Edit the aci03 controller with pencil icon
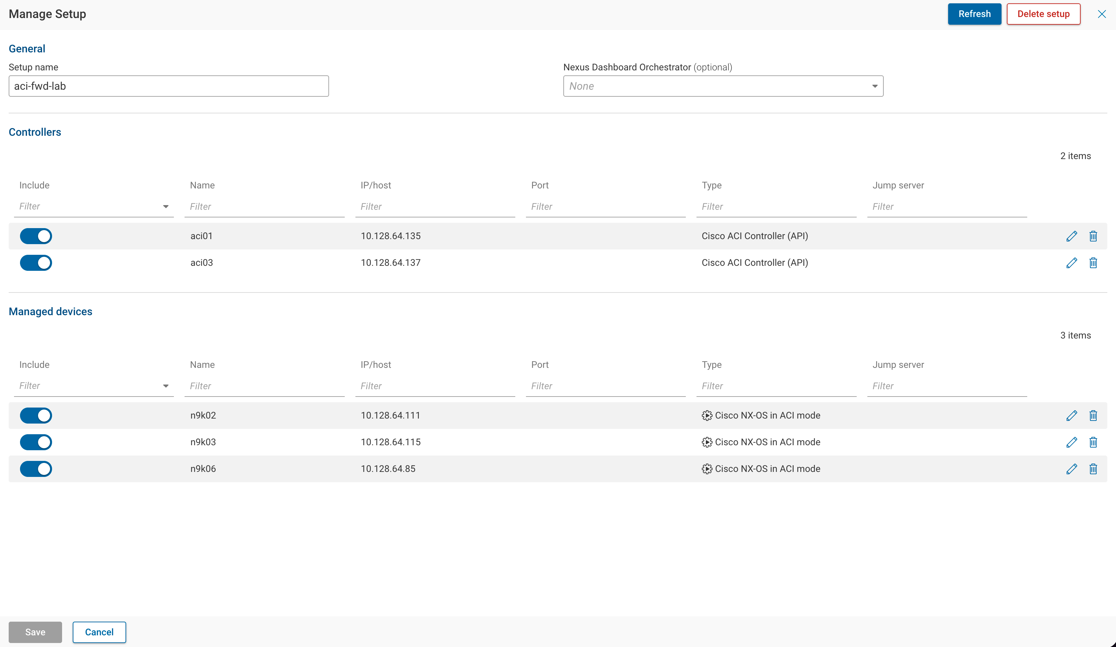 point(1071,263)
